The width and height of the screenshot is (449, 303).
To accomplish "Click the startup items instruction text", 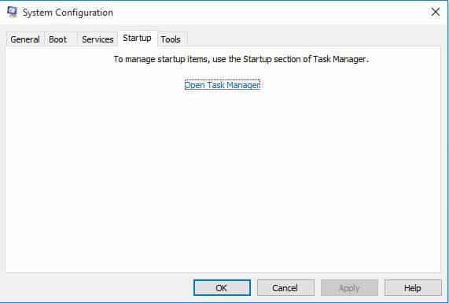I will click(241, 59).
